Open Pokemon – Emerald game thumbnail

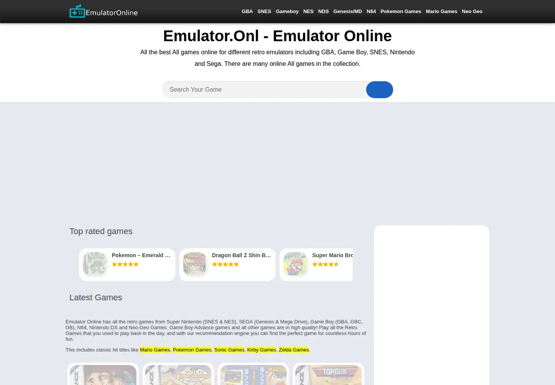[95, 264]
